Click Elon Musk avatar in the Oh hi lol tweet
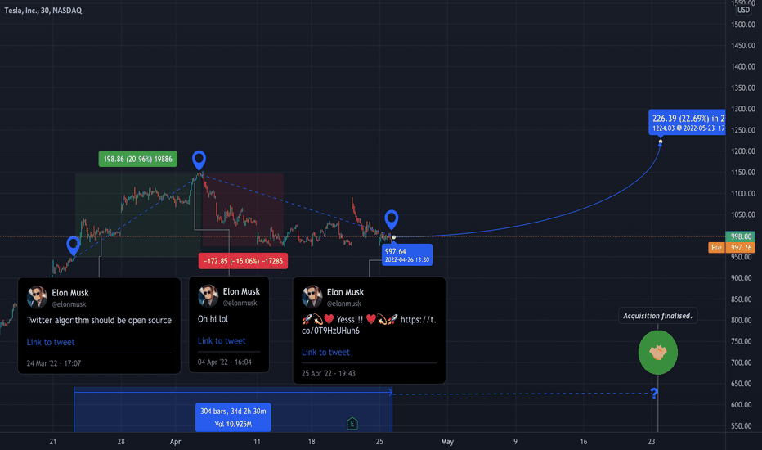The image size is (762, 450). pos(208,296)
